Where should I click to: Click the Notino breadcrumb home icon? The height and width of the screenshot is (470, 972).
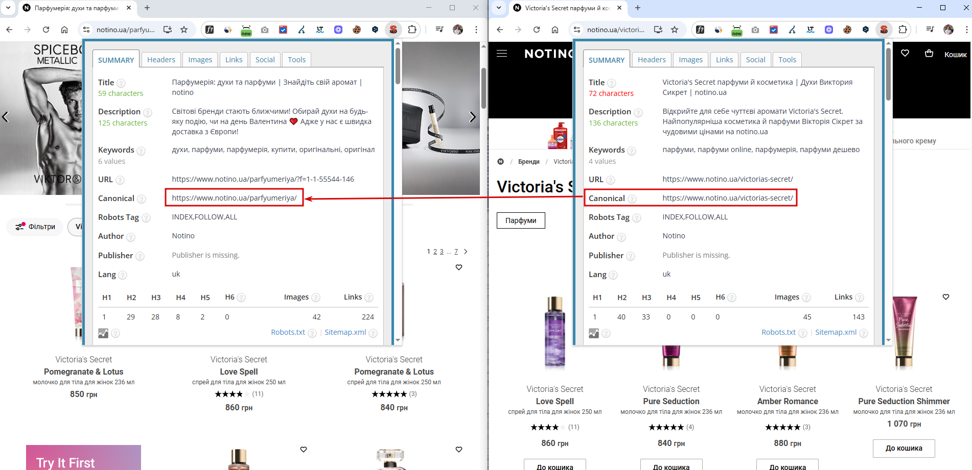tap(500, 162)
